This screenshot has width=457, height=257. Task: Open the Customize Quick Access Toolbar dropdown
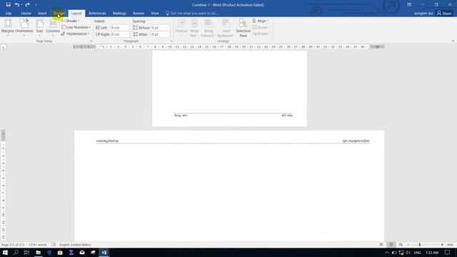[x=36, y=5]
